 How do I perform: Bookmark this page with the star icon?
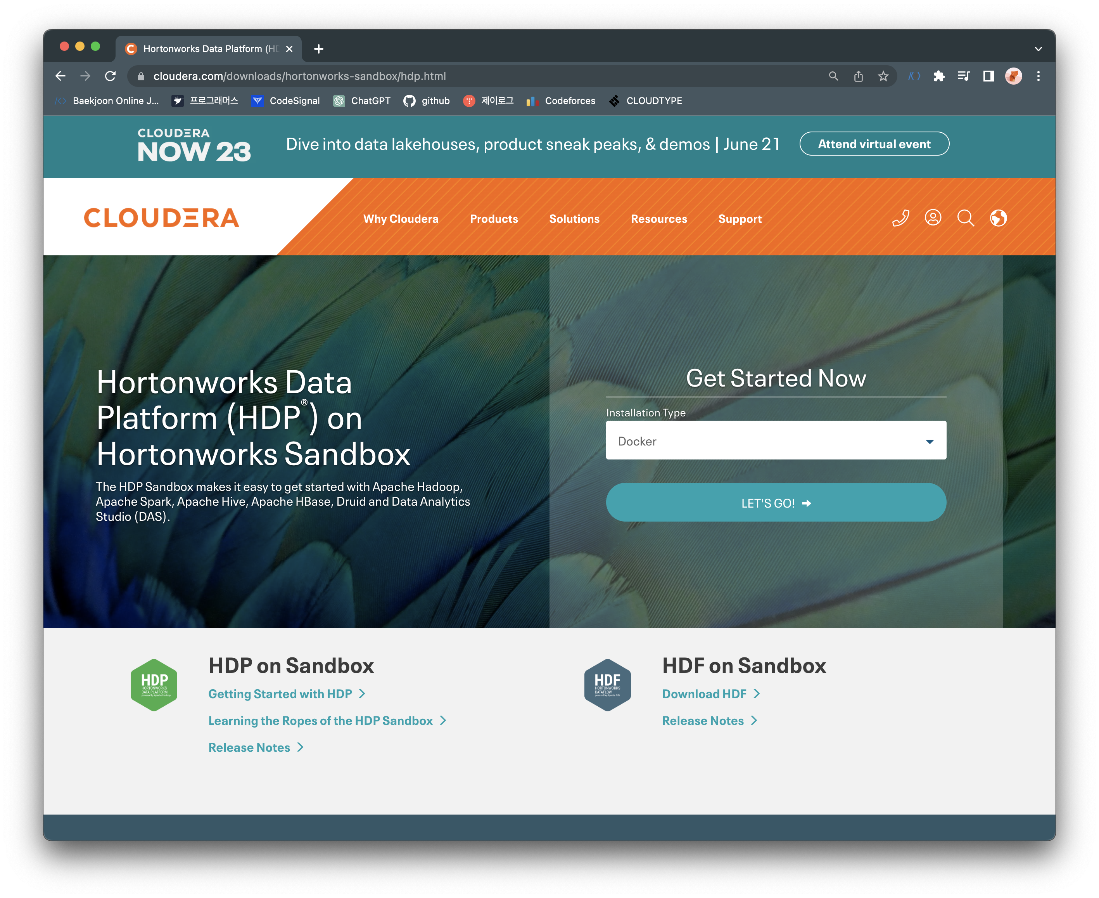point(883,76)
